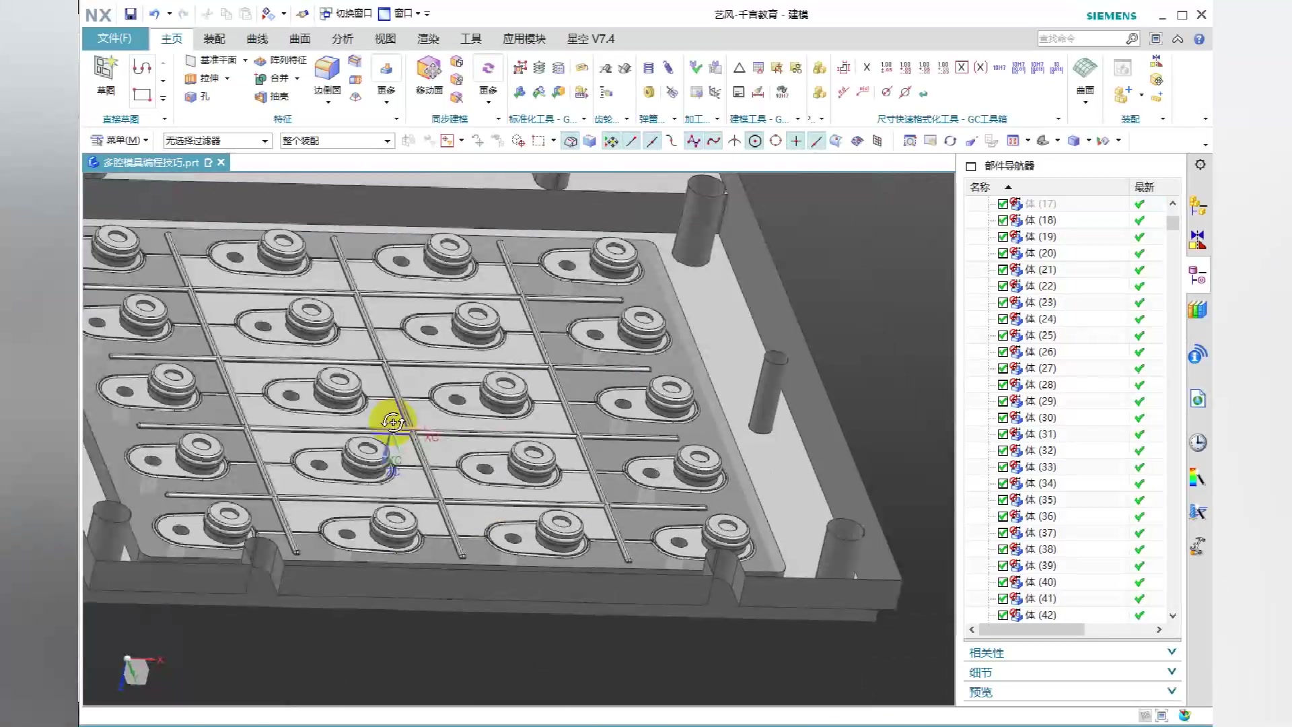Click the Edge Blend (边倒圆) icon
This screenshot has width=1292, height=727.
(327, 69)
